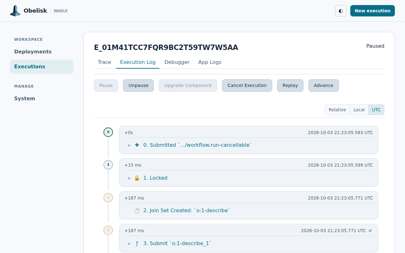Open System under Manage
This screenshot has height=253, width=405.
42,99
